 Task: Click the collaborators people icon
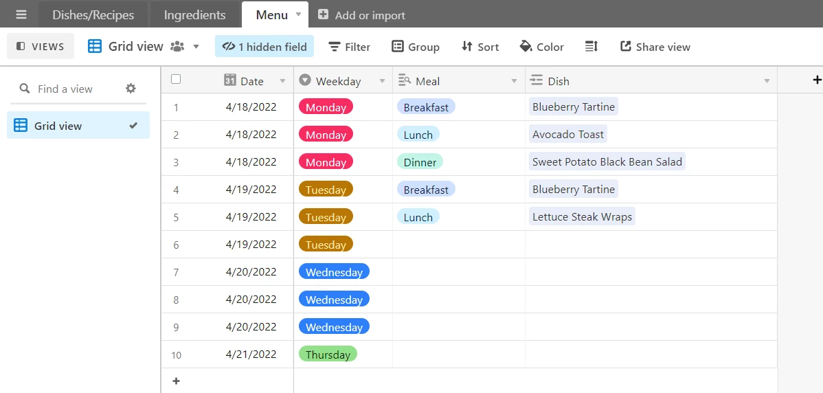coord(177,47)
